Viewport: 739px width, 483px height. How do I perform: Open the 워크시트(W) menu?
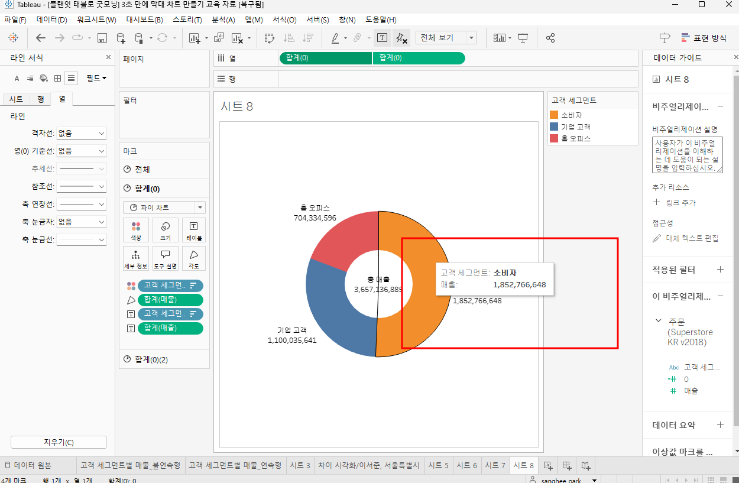[x=96, y=20]
